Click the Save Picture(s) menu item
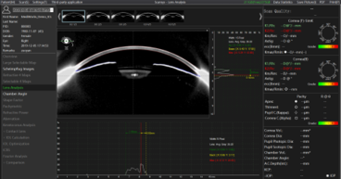This screenshot has width=341, height=179. [x=306, y=2]
